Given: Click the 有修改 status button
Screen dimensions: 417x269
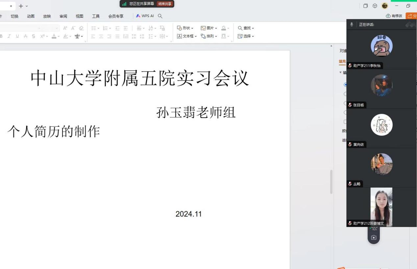Looking at the screenshot, I should 394,16.
